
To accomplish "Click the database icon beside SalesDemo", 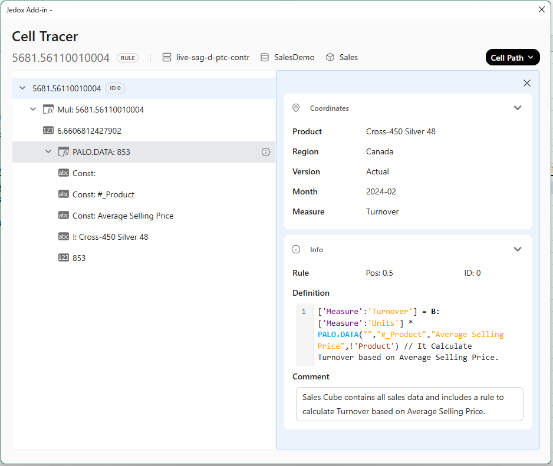I will pos(265,57).
